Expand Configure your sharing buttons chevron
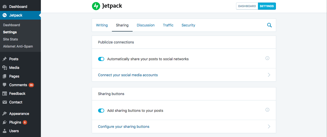The height and width of the screenshot is (137, 327). click(x=269, y=127)
